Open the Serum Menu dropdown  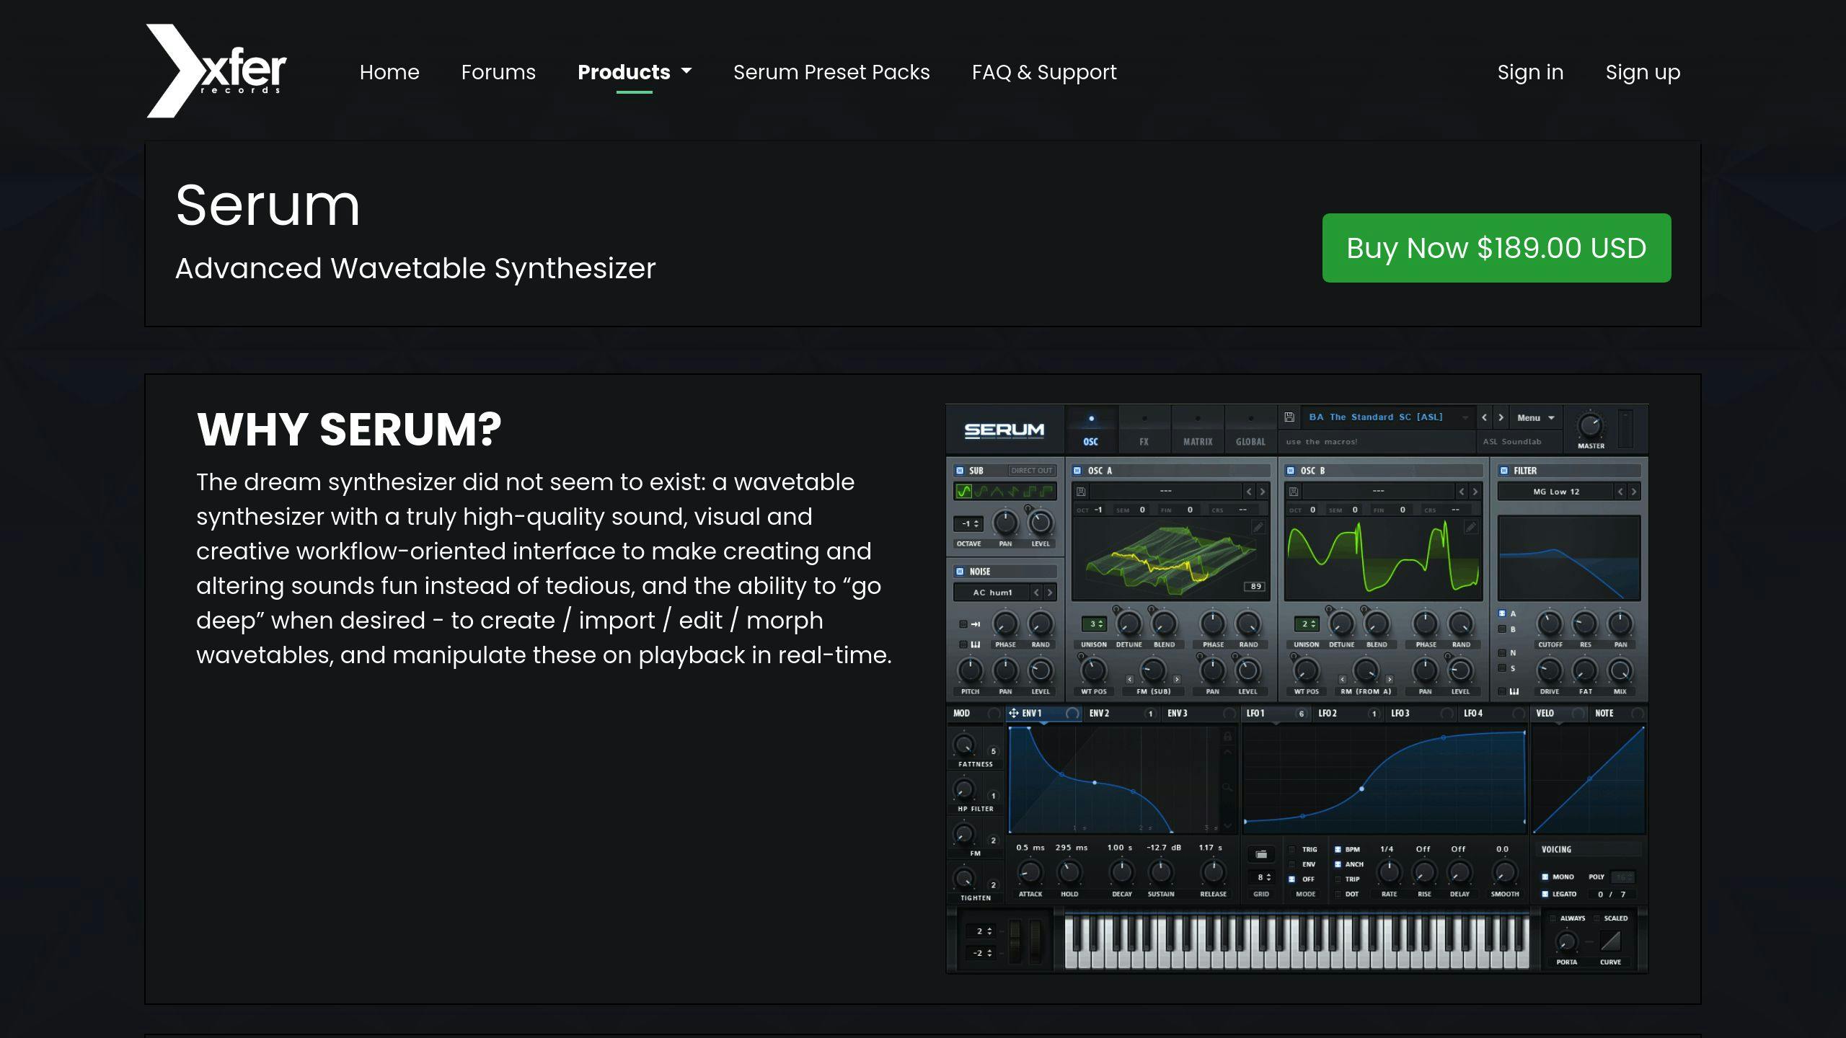(x=1535, y=417)
